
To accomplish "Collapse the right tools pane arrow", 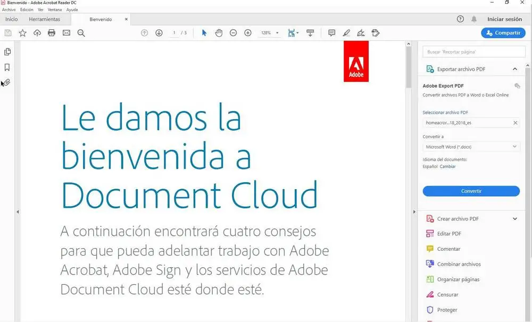I will click(414, 212).
